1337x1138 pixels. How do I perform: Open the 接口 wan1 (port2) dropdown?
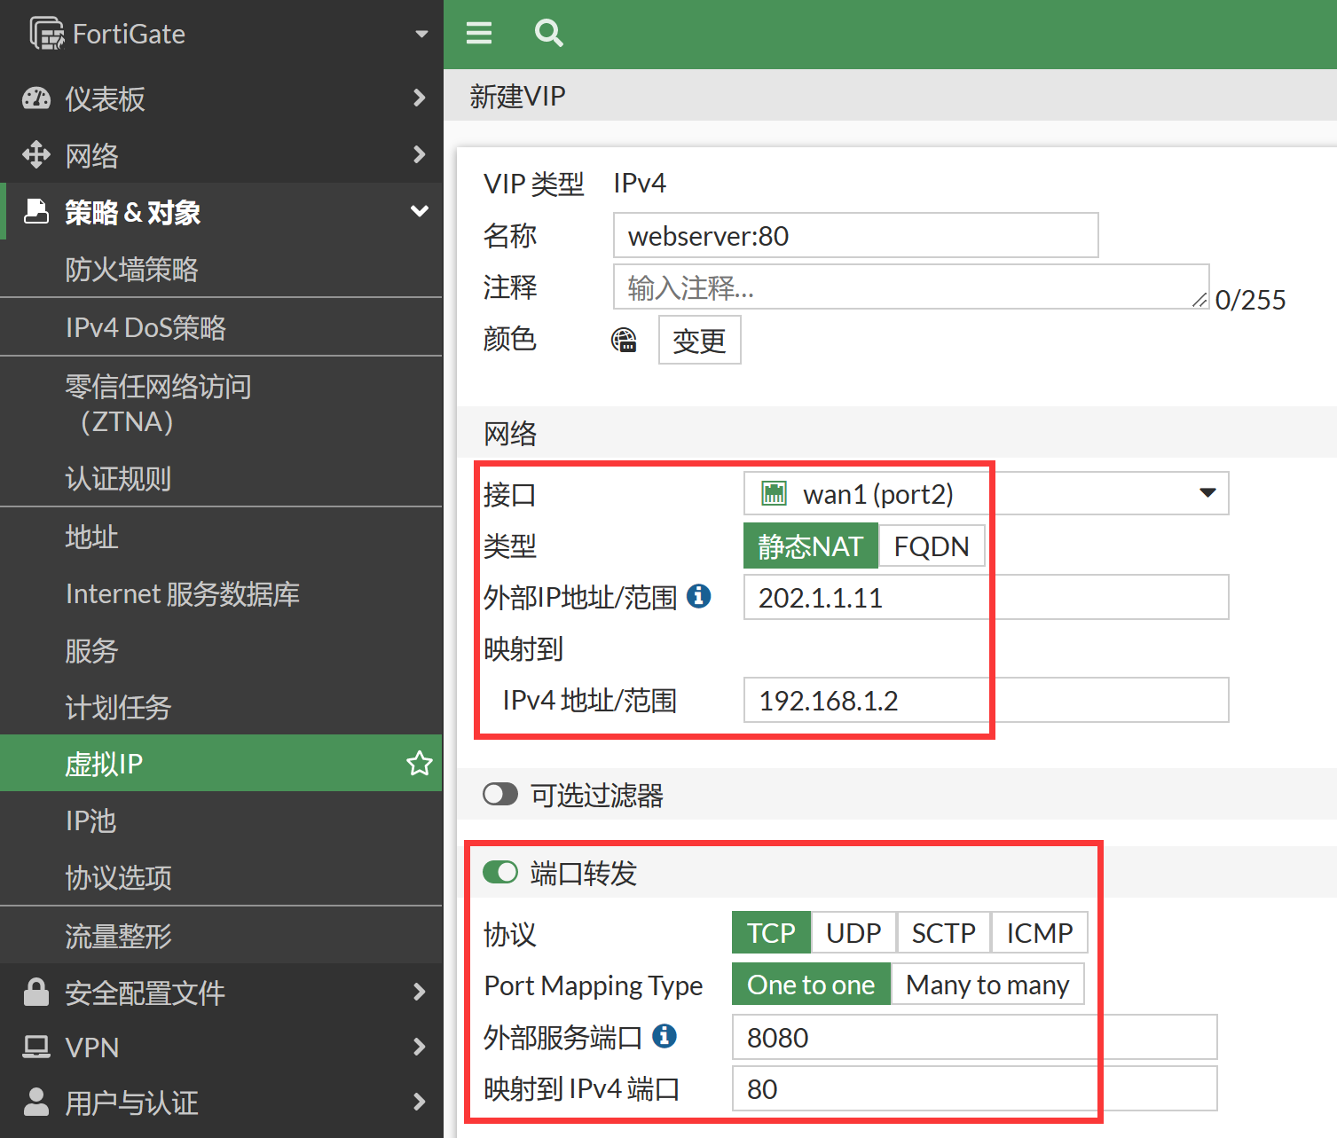(x=985, y=493)
